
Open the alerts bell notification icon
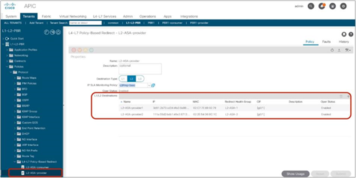[x=322, y=6]
